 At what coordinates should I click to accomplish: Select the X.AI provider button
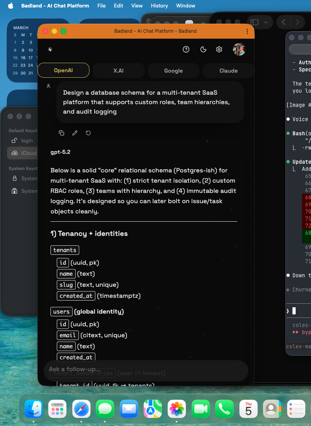point(118,70)
